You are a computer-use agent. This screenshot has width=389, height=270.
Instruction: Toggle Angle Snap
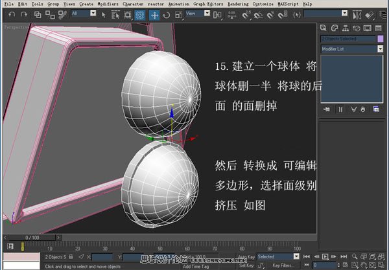[258, 15]
